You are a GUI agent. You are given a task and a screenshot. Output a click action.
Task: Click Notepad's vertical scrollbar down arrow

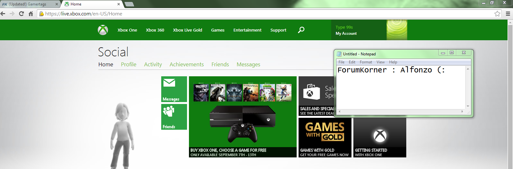pos(468,106)
